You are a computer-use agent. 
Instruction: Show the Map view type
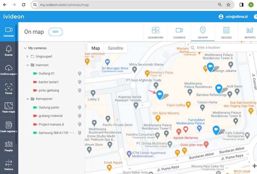[x=96, y=48]
